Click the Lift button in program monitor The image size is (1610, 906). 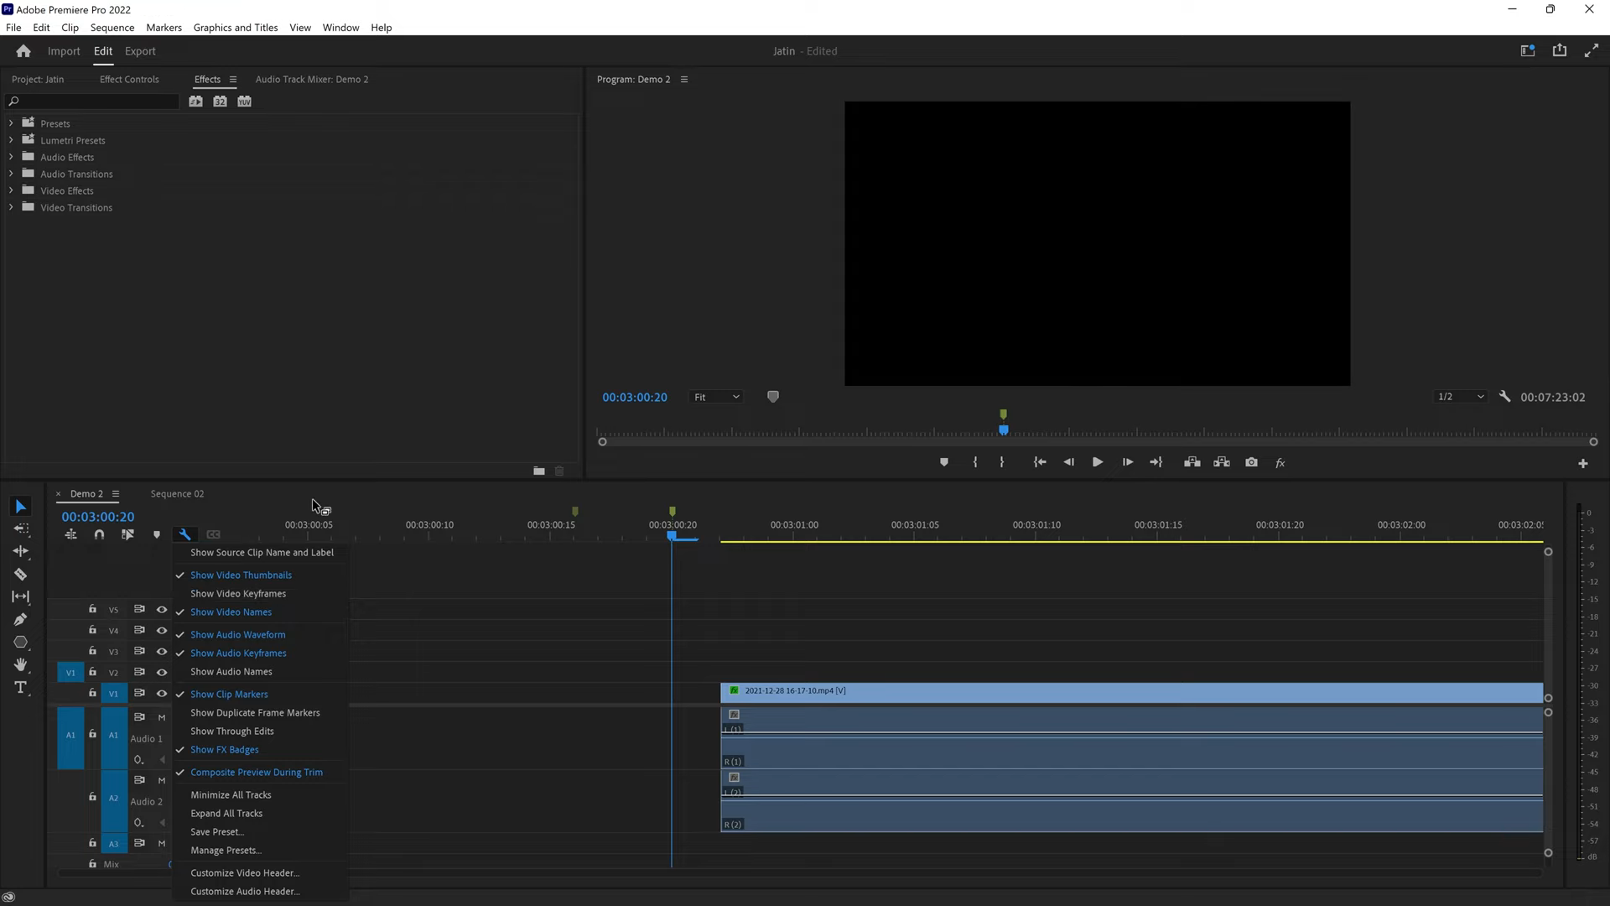coord(1192,462)
